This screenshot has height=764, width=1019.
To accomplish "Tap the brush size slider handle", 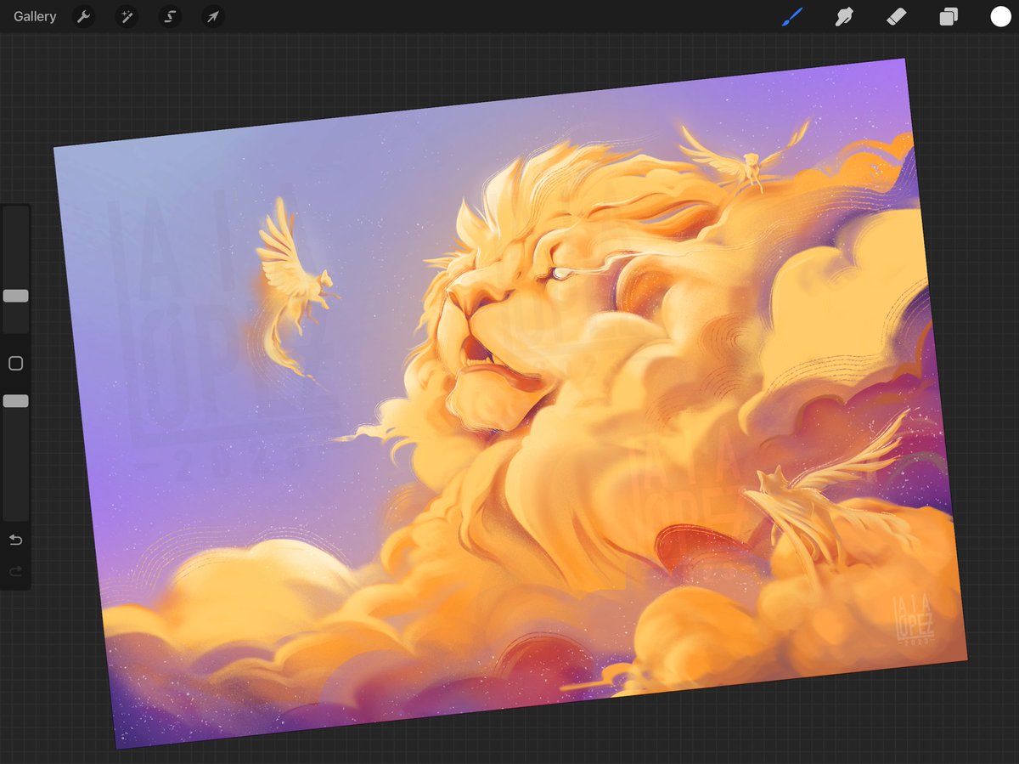I will [x=15, y=295].
